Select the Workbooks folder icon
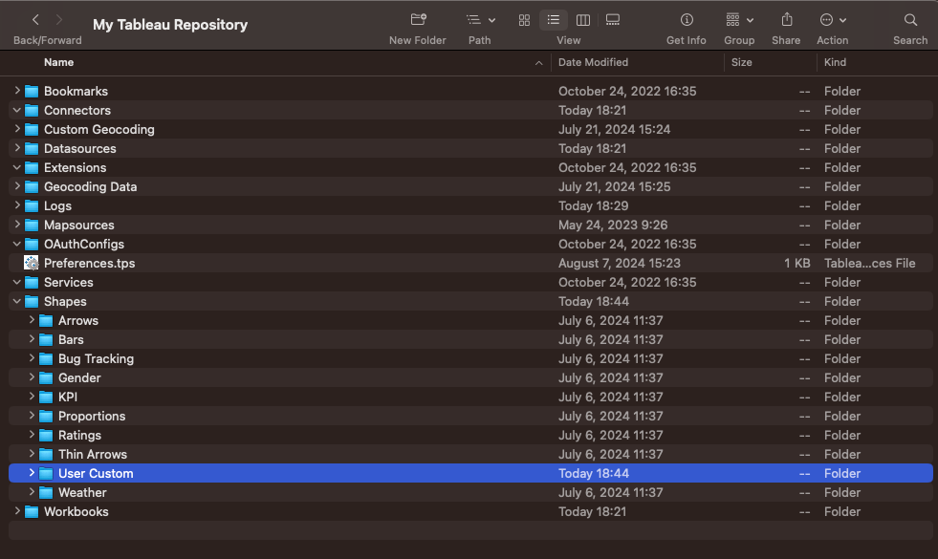938x559 pixels. (x=32, y=512)
